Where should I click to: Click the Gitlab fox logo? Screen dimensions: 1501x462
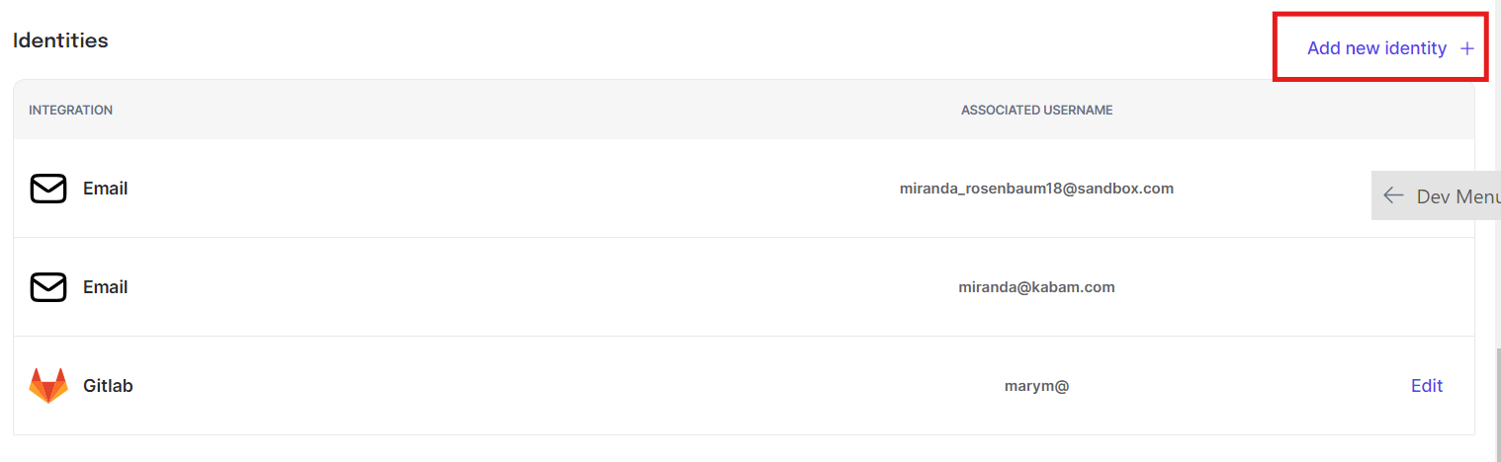pyautogui.click(x=48, y=386)
